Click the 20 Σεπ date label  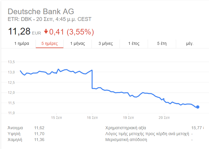tap(164, 118)
